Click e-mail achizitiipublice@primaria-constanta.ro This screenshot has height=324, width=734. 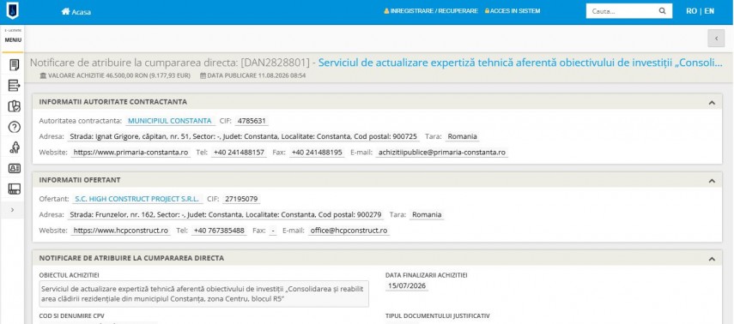442,153
